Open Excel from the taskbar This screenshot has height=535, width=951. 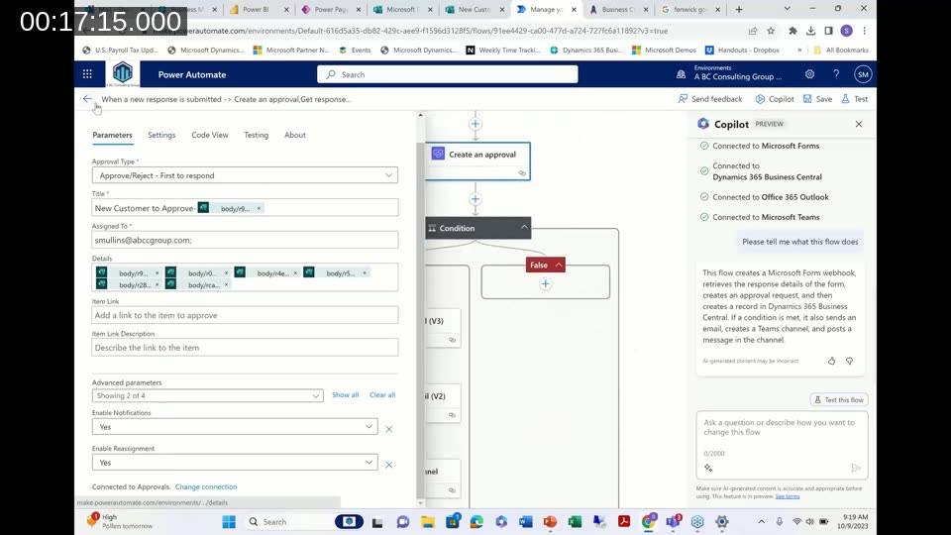point(575,522)
